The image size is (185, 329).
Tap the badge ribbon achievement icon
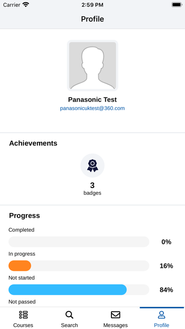92,165
